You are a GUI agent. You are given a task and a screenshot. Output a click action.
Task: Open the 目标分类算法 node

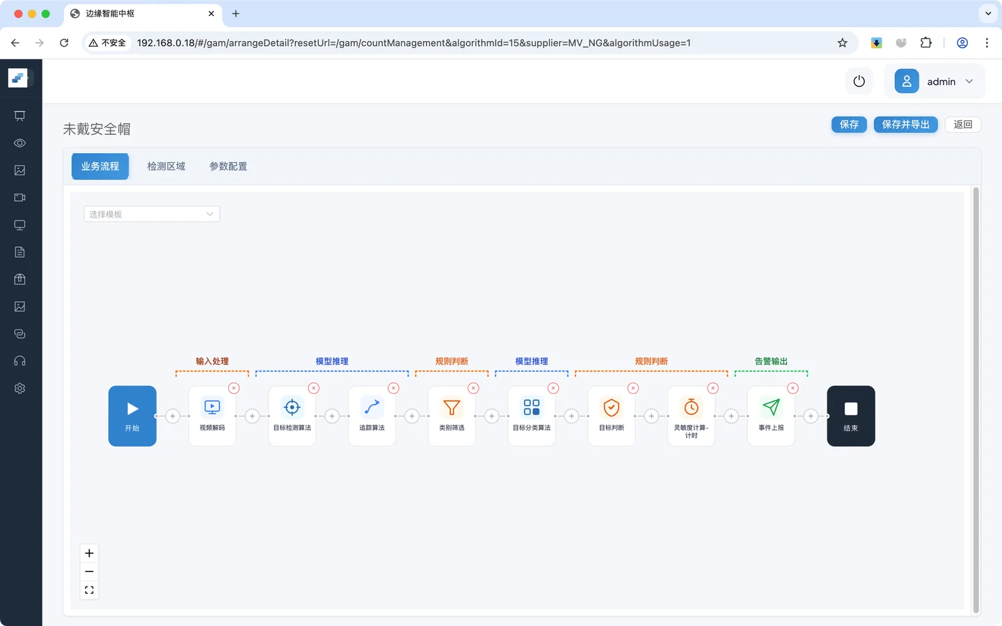point(532,416)
